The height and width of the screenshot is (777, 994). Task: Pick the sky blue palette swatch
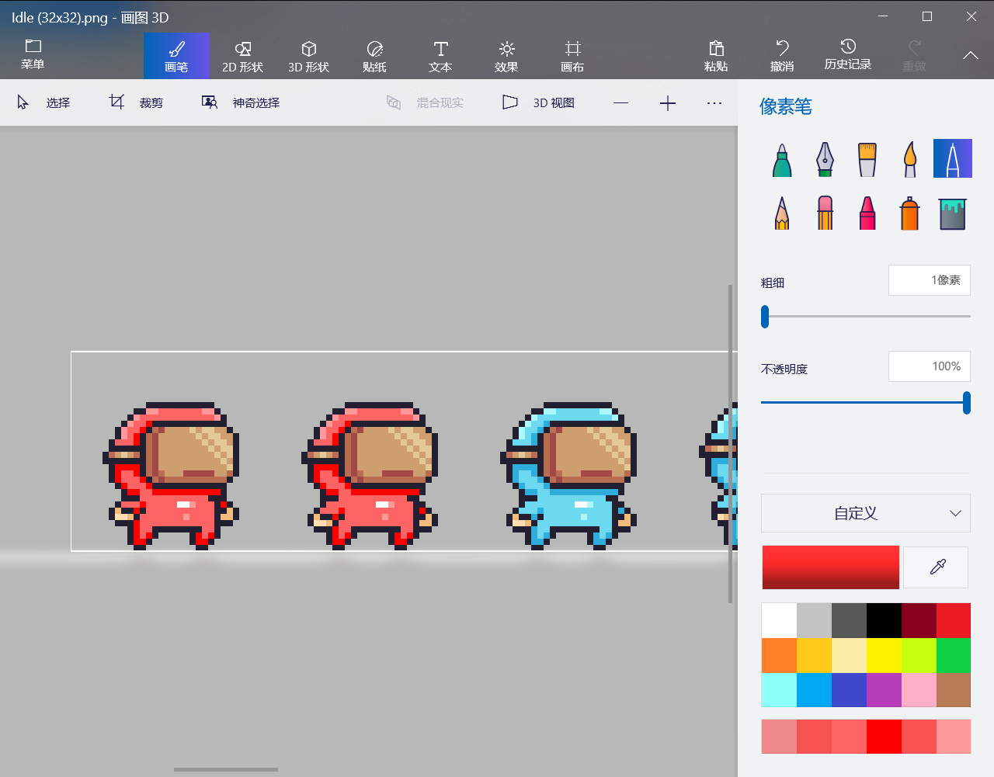[814, 690]
